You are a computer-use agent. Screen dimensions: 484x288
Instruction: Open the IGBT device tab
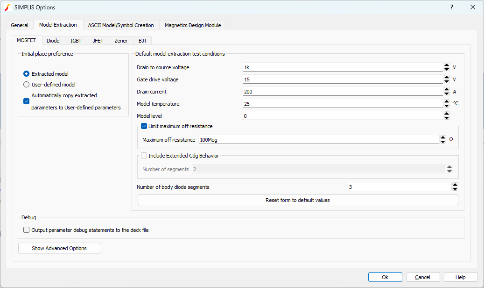[76, 41]
